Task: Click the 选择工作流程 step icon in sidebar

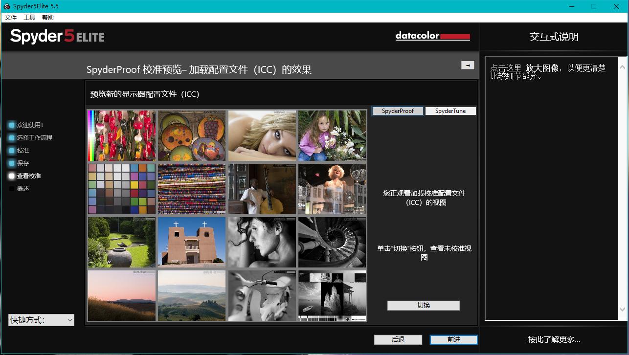Action: tap(12, 137)
